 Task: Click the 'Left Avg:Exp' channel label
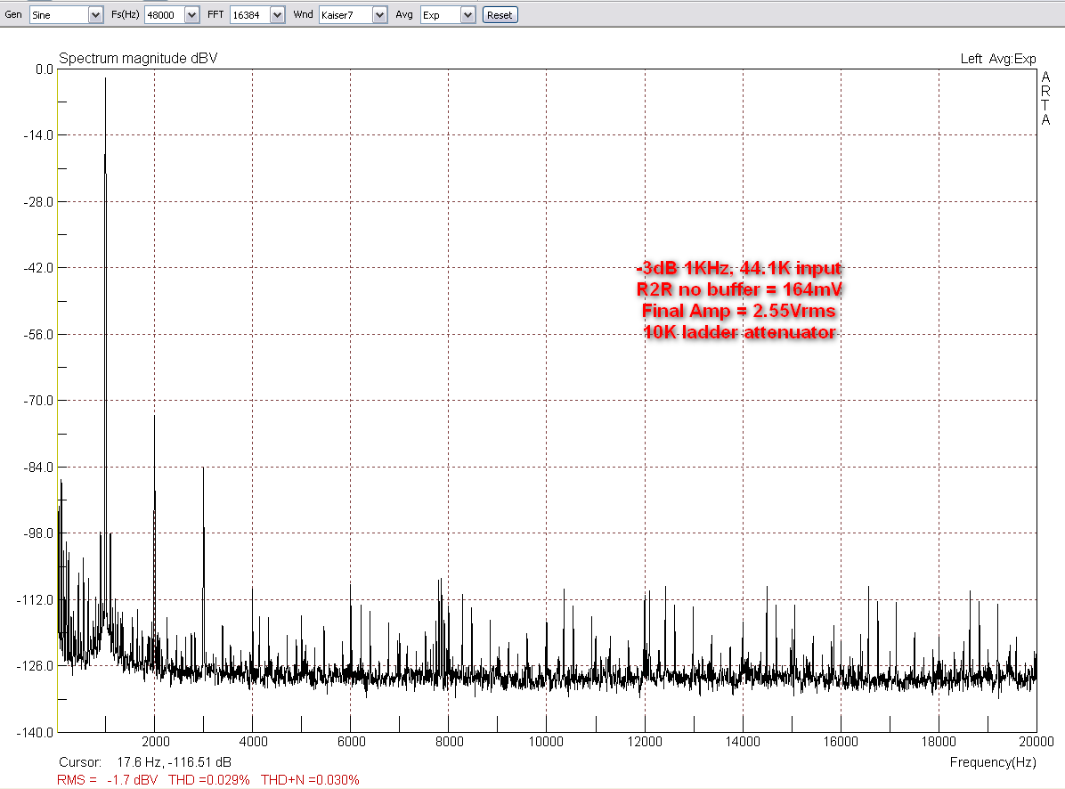997,59
